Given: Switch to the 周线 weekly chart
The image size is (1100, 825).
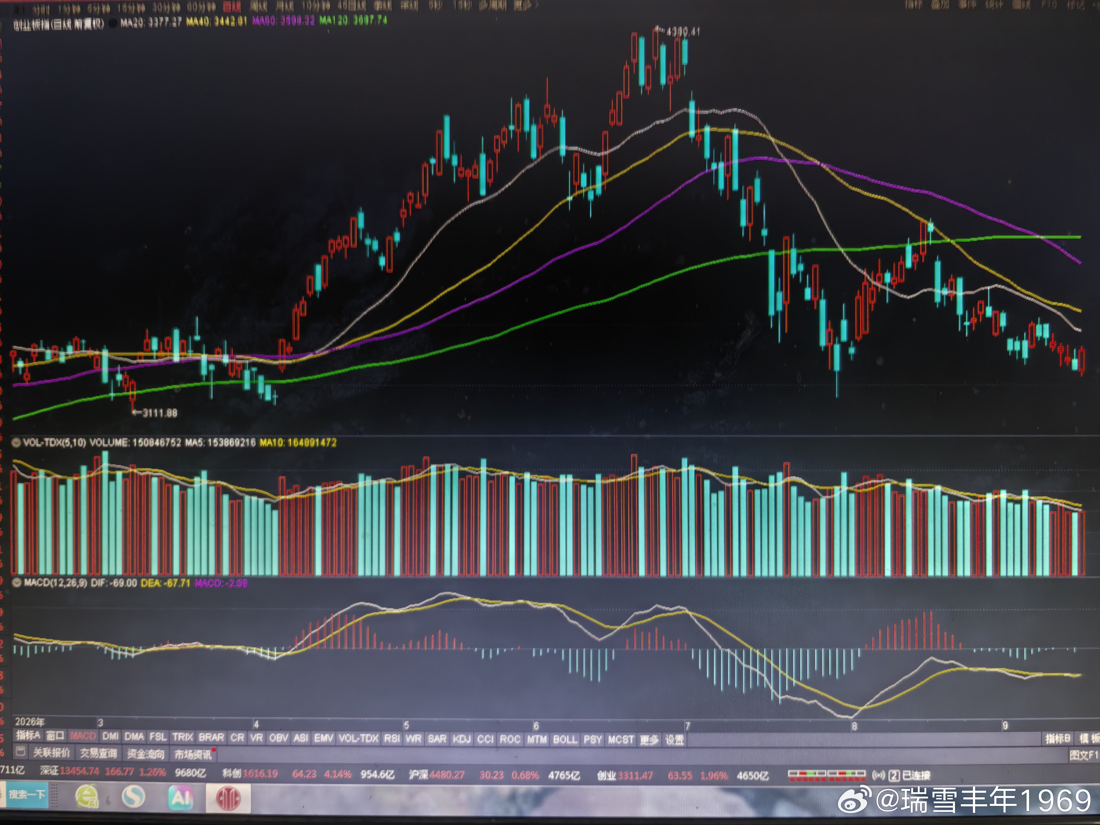Looking at the screenshot, I should (258, 7).
